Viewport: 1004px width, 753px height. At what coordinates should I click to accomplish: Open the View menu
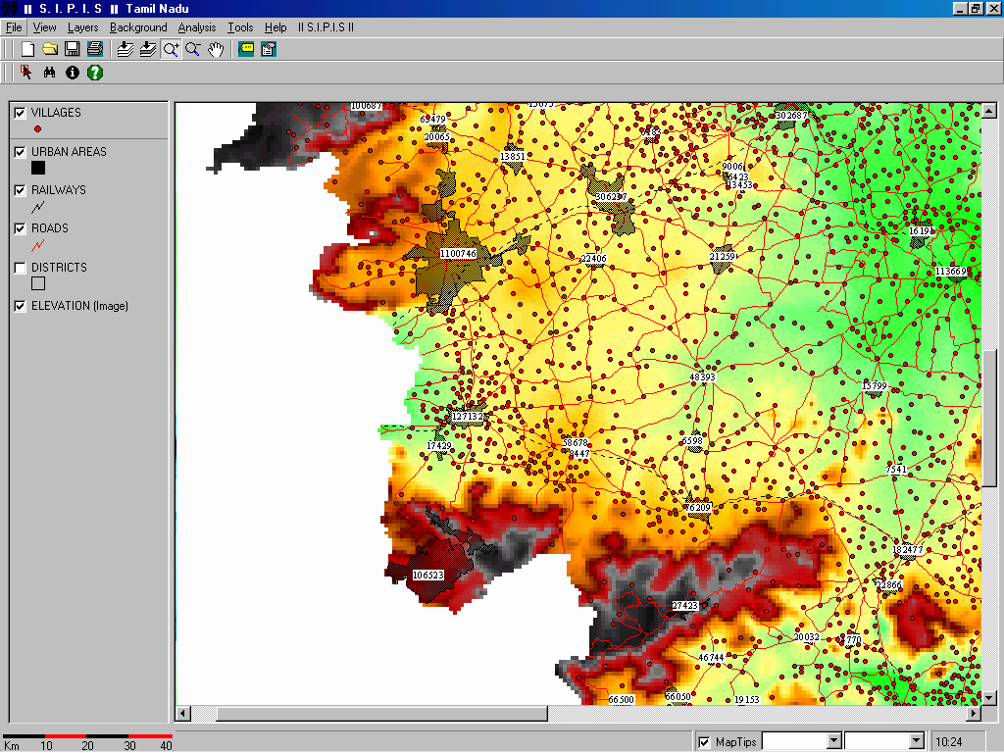(x=45, y=27)
